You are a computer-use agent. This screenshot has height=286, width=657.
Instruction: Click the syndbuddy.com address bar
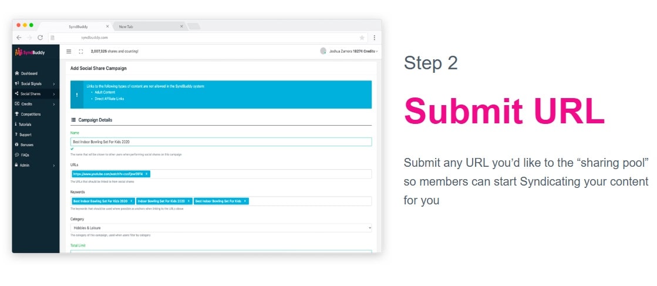(205, 37)
